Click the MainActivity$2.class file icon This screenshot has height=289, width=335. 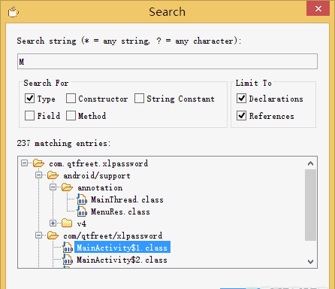68,260
